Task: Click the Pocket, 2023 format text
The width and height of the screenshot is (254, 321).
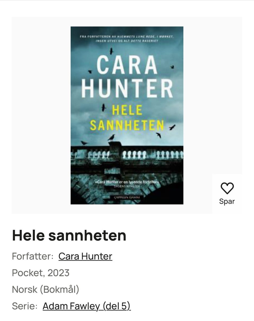Action: 41,273
